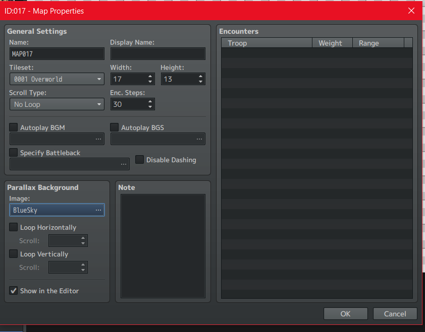Open the Scroll Type dropdown showing No Loop

pos(57,104)
